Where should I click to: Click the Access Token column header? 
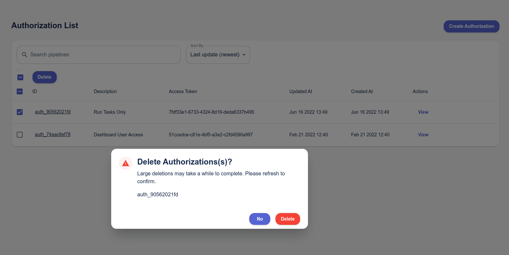click(183, 91)
